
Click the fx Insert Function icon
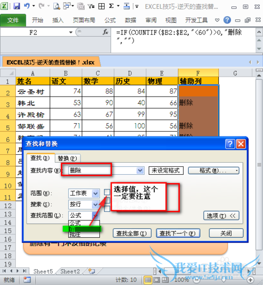(105, 33)
